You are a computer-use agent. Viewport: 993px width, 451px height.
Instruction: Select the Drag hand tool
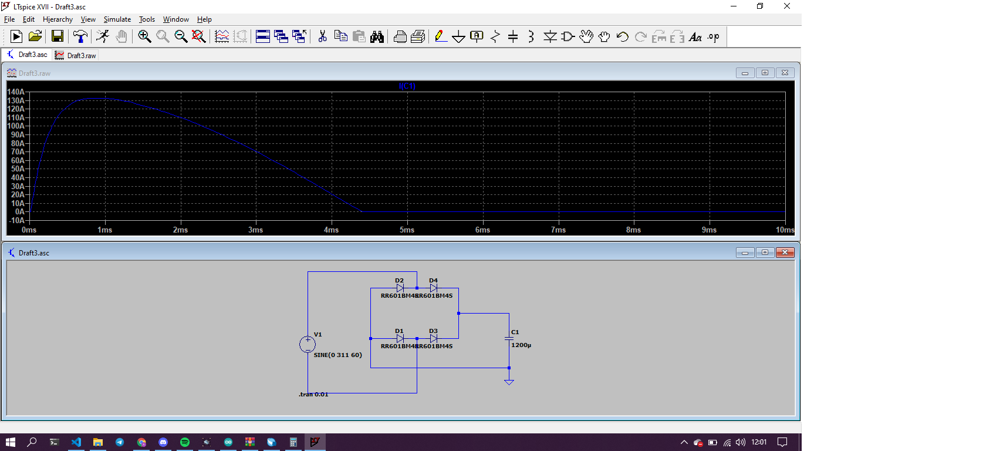[x=604, y=36]
